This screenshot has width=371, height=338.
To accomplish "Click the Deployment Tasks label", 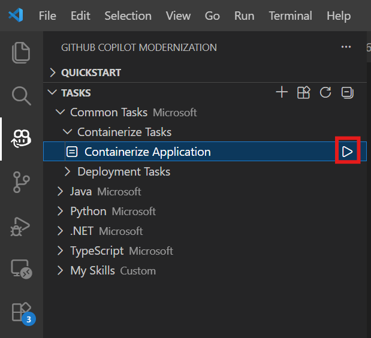I will coord(124,171).
